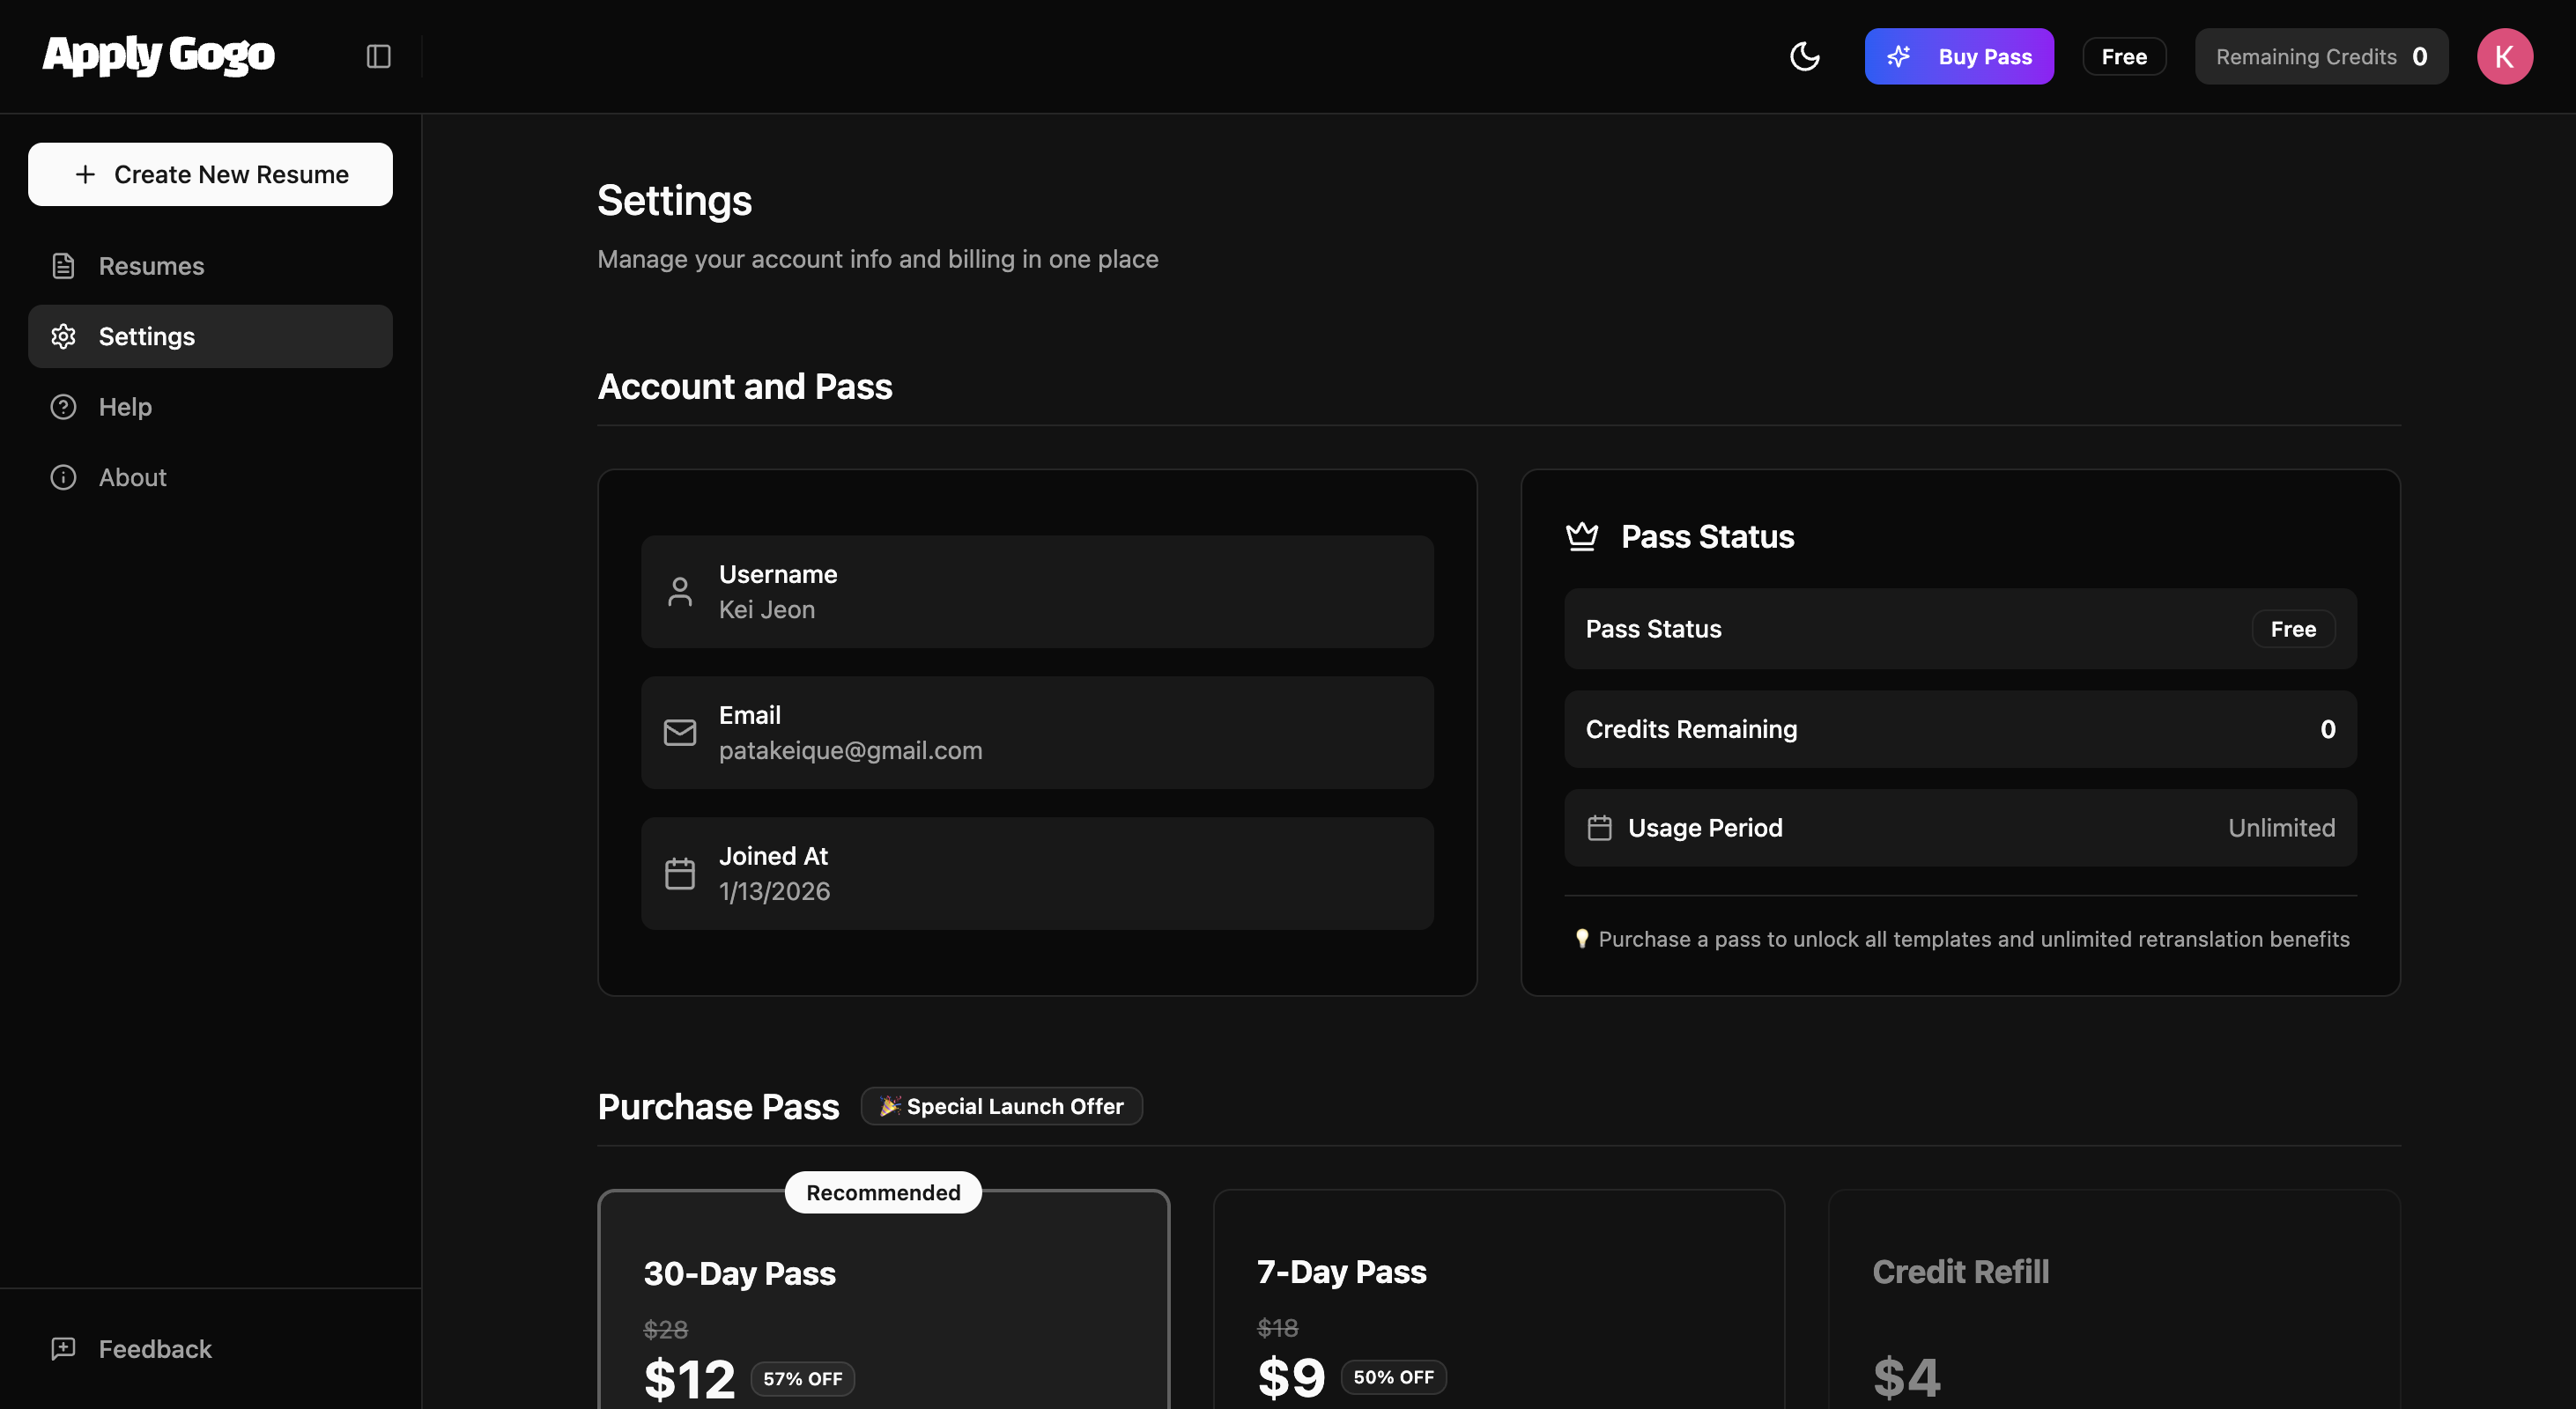
Task: Toggle the sidebar collapse icon
Action: tap(379, 56)
